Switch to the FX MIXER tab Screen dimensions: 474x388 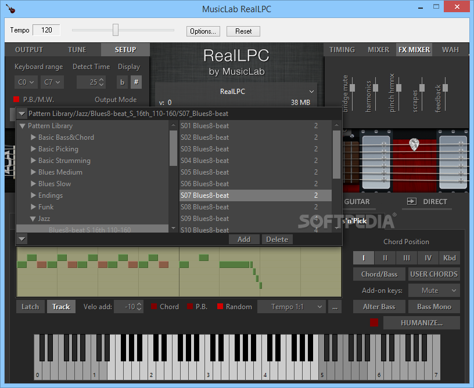click(x=414, y=50)
